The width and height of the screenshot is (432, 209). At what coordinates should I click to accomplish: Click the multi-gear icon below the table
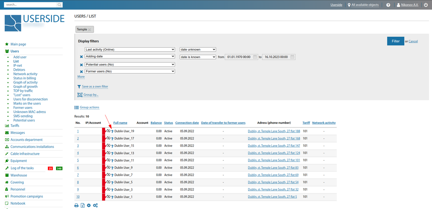(95, 205)
